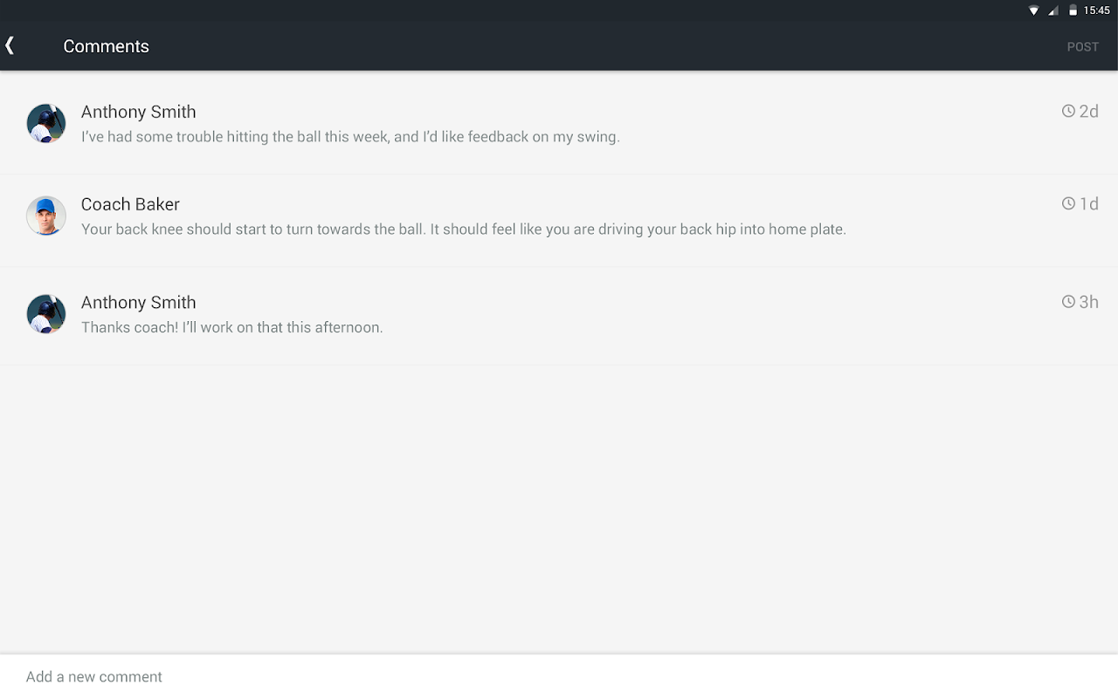This screenshot has width=1118, height=698.
Task: Tap the 15:45 clock in status bar
Action: click(1096, 10)
